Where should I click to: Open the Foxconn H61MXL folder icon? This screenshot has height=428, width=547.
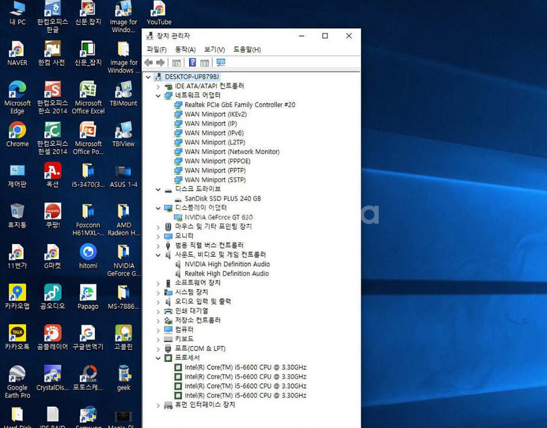pos(88,219)
